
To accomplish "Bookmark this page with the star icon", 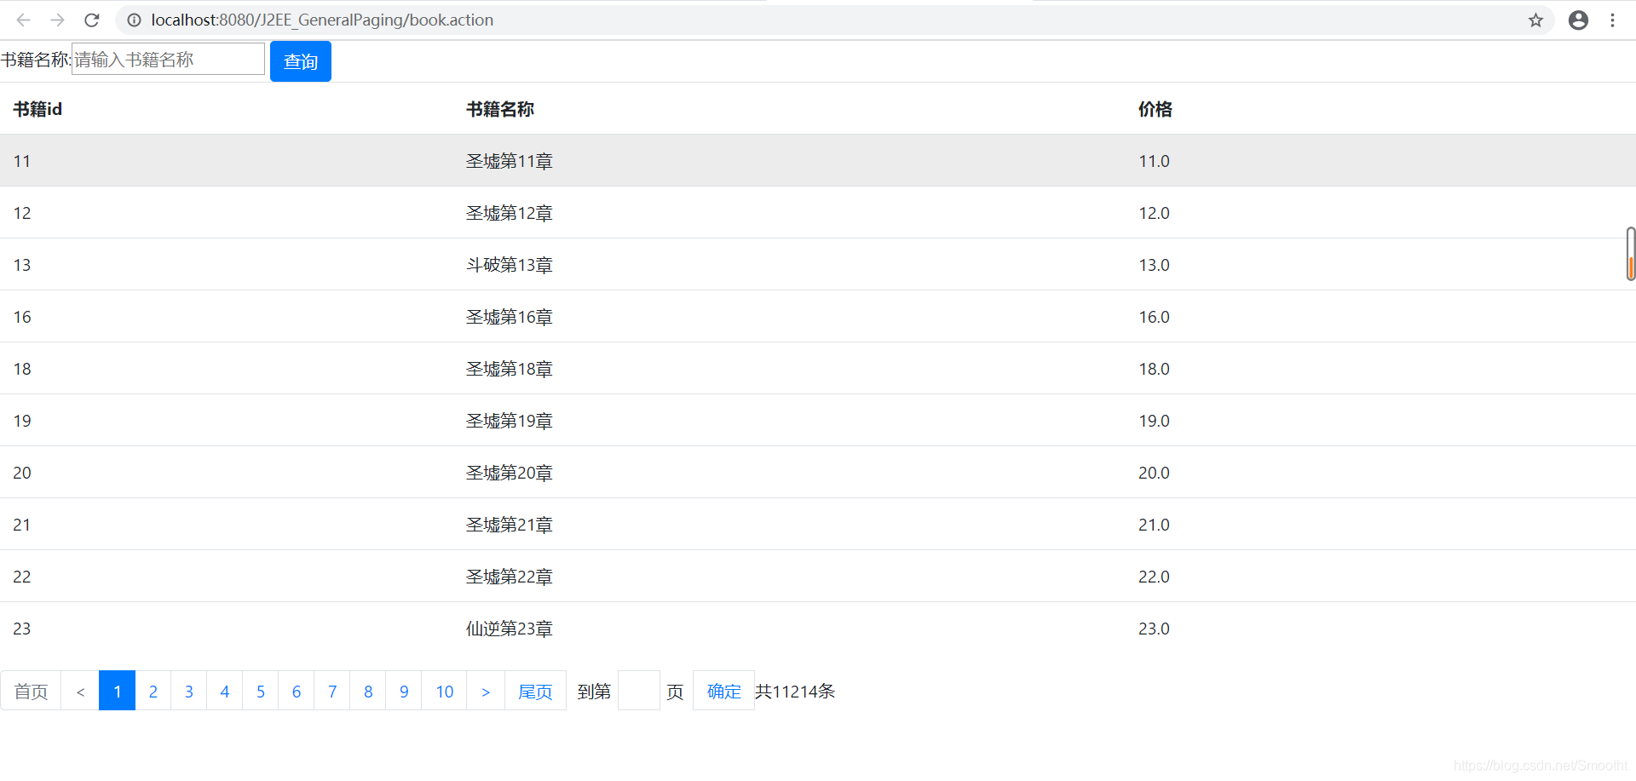I will (x=1535, y=20).
